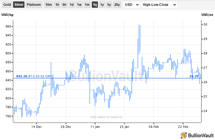215x140 pixels.
Task: Click the 08 Feb date axis label
Action: 154,127
